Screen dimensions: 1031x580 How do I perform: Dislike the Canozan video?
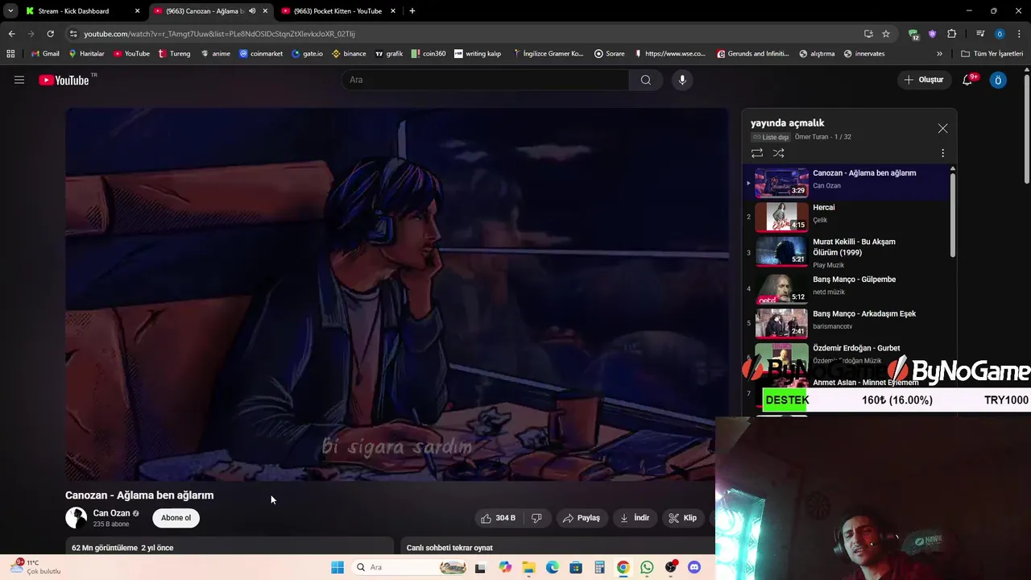point(536,518)
